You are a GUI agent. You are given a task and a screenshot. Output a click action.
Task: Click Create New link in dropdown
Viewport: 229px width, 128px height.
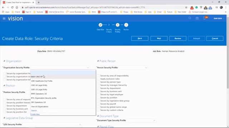point(35,114)
